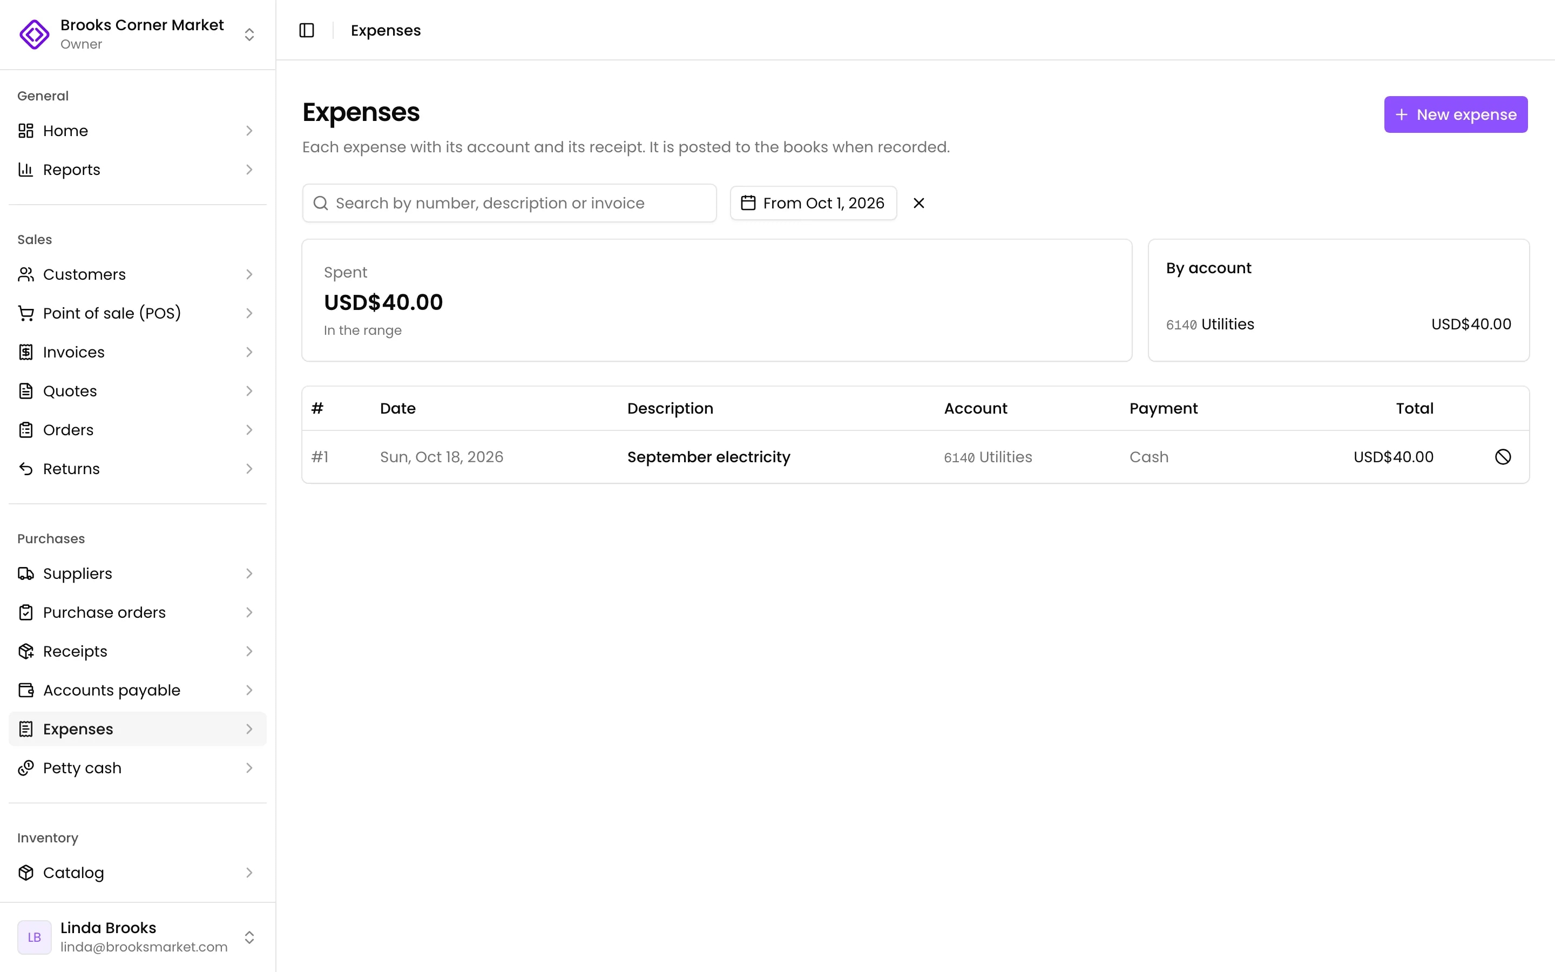This screenshot has height=972, width=1555.
Task: Click the Receipts package icon
Action: [26, 651]
